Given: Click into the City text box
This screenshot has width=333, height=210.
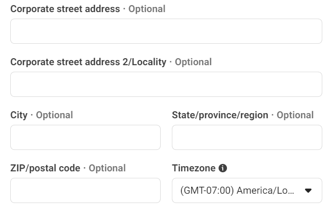Looking at the screenshot, I should point(85,137).
